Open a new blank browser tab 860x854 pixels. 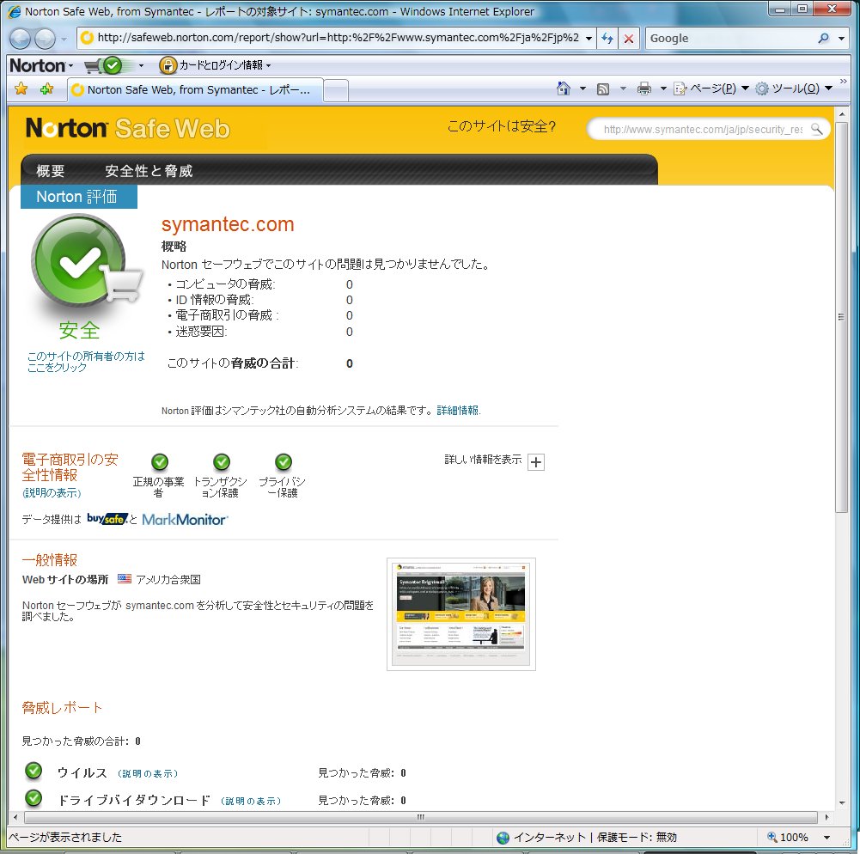(x=336, y=90)
